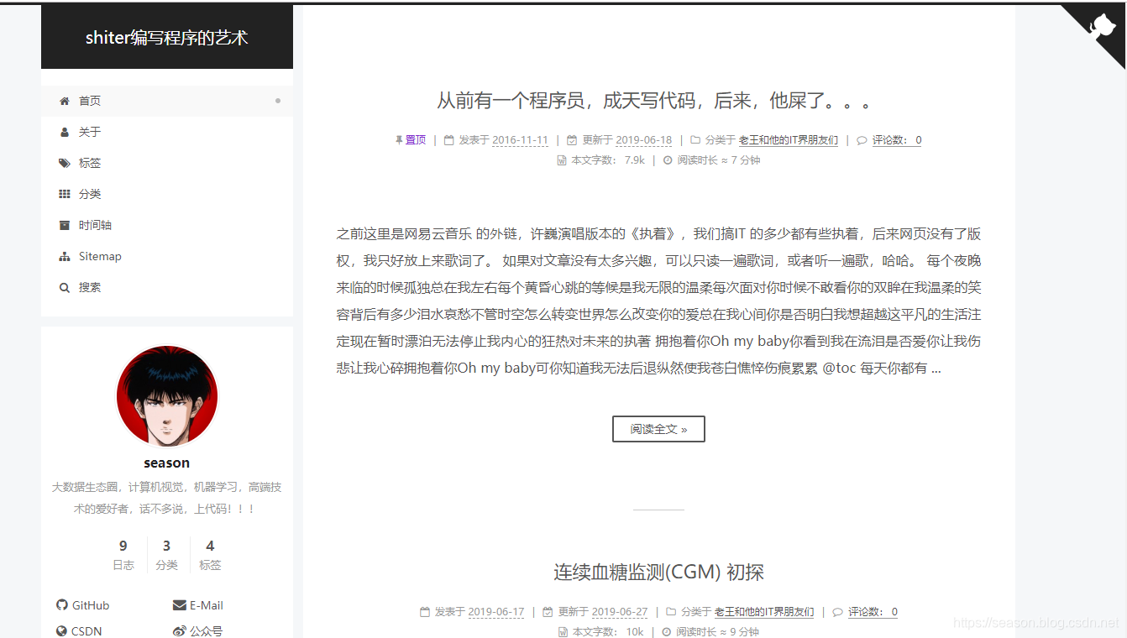Viewport: 1127px width, 638px height.
Task: Click the 阅读全文 button
Action: click(658, 428)
